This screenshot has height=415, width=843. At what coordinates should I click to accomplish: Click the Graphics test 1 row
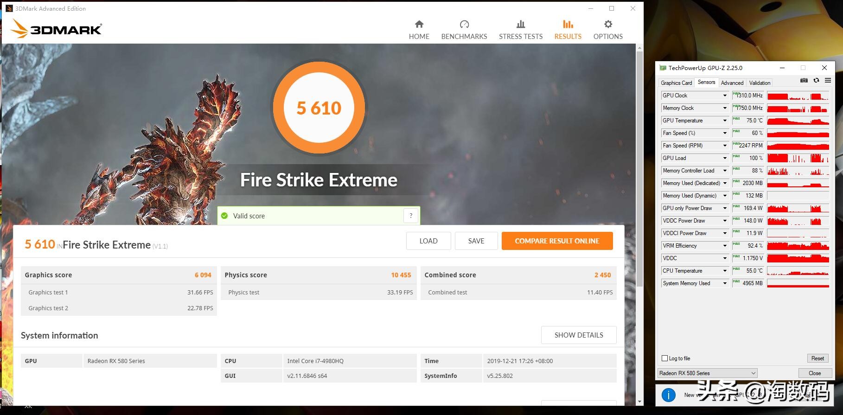click(x=119, y=292)
